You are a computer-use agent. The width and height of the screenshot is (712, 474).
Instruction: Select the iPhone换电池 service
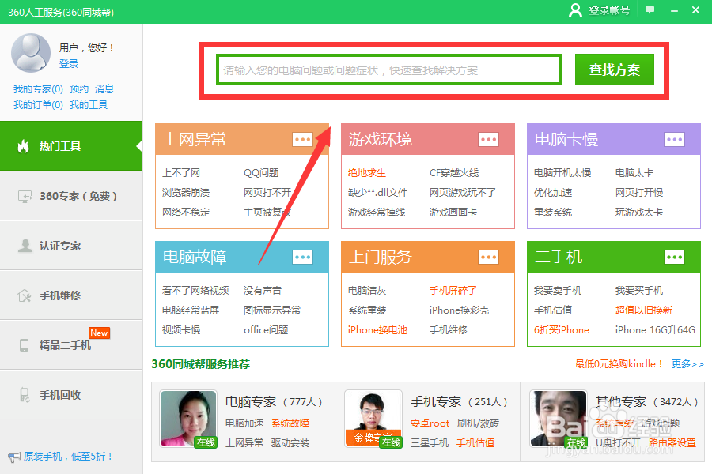[x=377, y=329]
